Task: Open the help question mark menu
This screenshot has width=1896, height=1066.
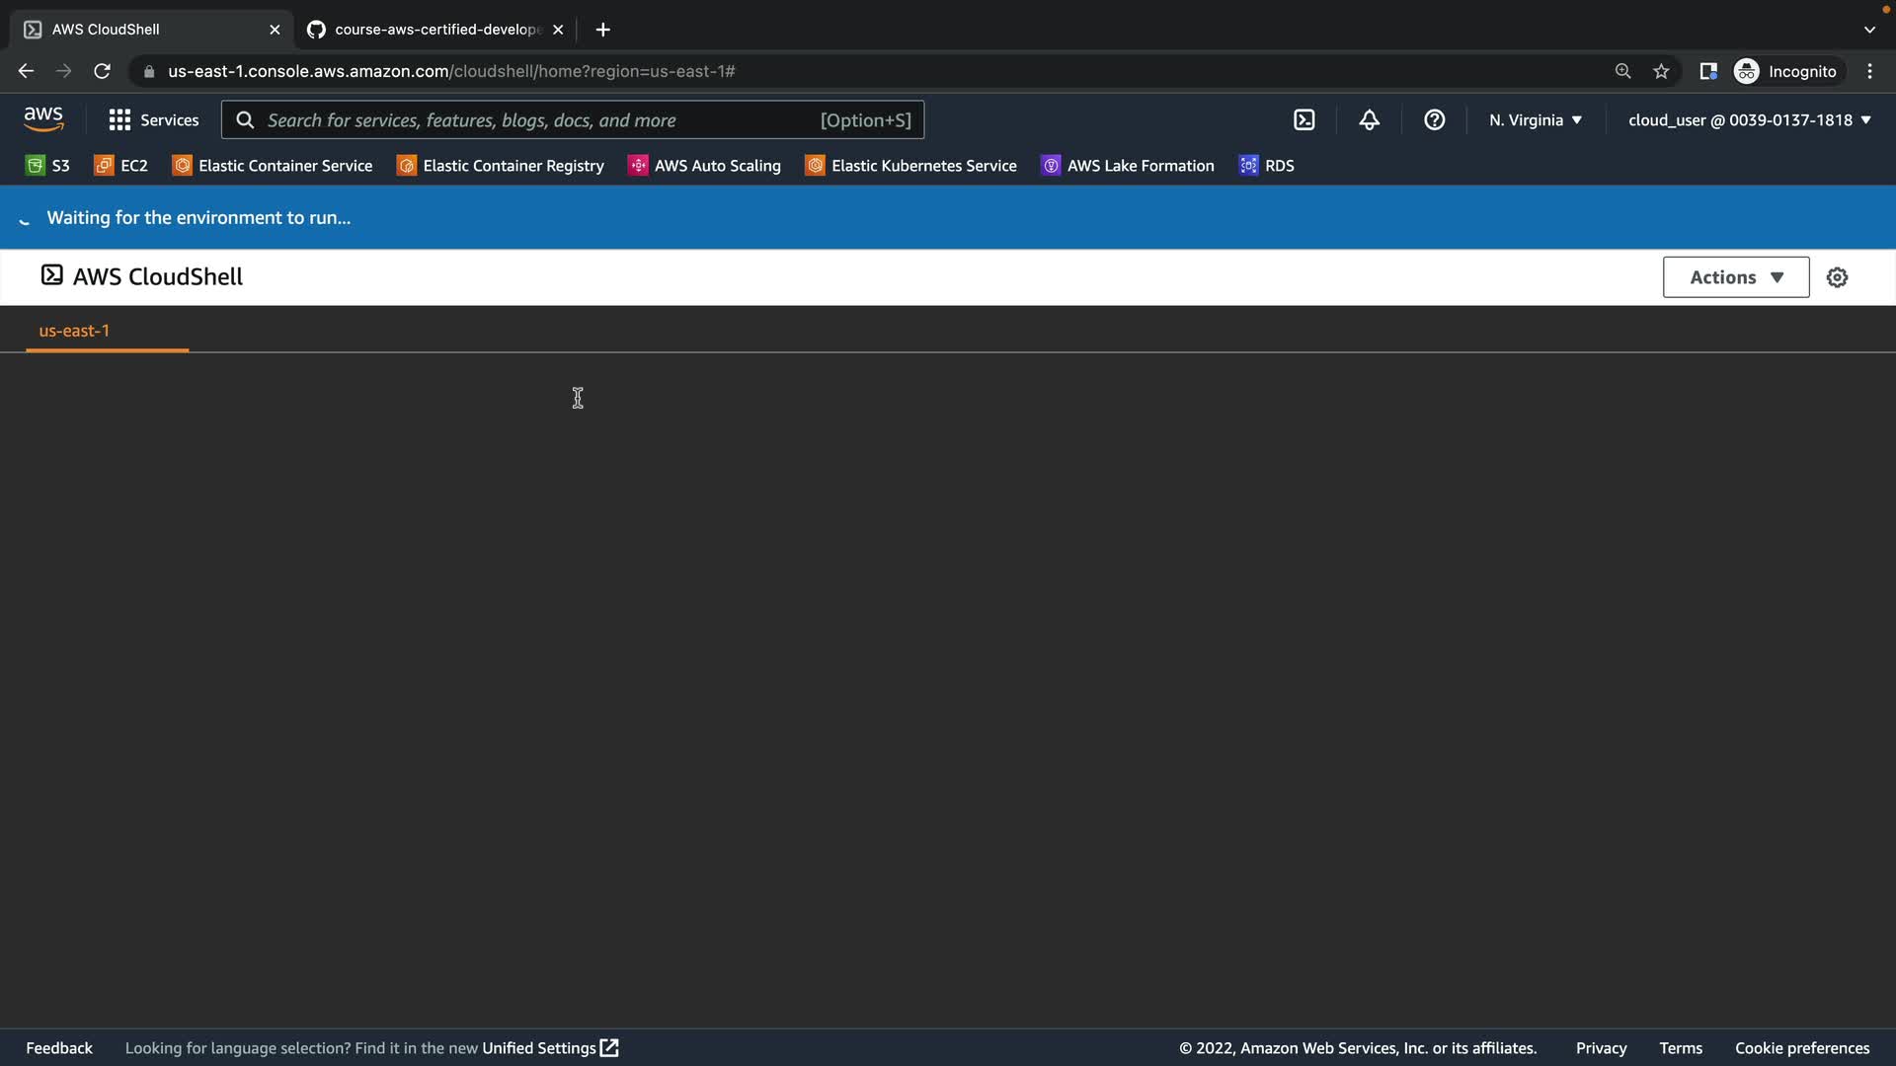Action: click(1434, 119)
